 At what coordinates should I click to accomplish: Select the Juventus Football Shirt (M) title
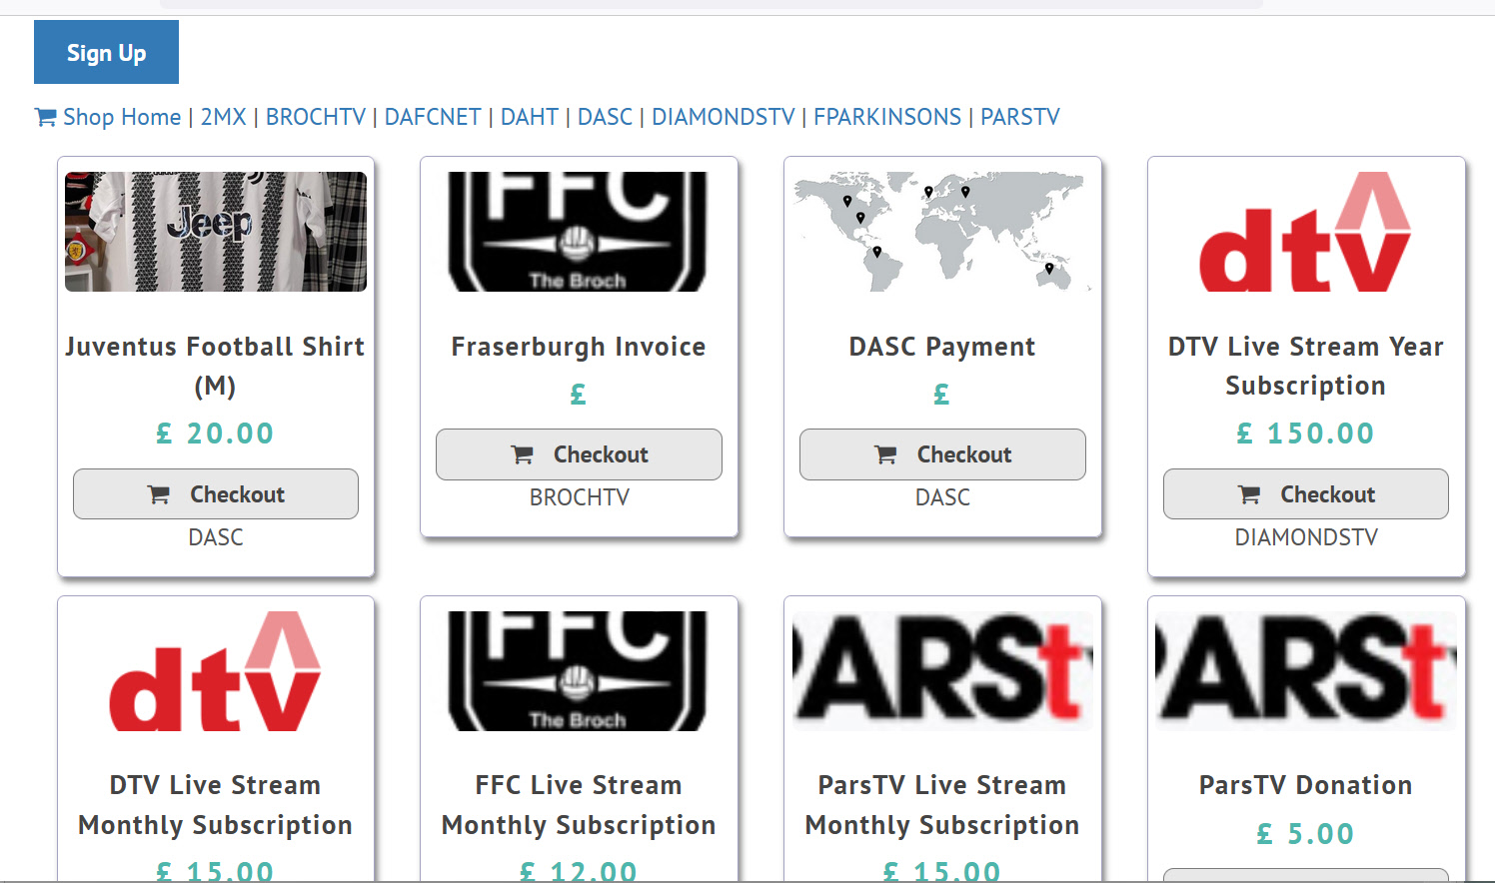coord(216,366)
